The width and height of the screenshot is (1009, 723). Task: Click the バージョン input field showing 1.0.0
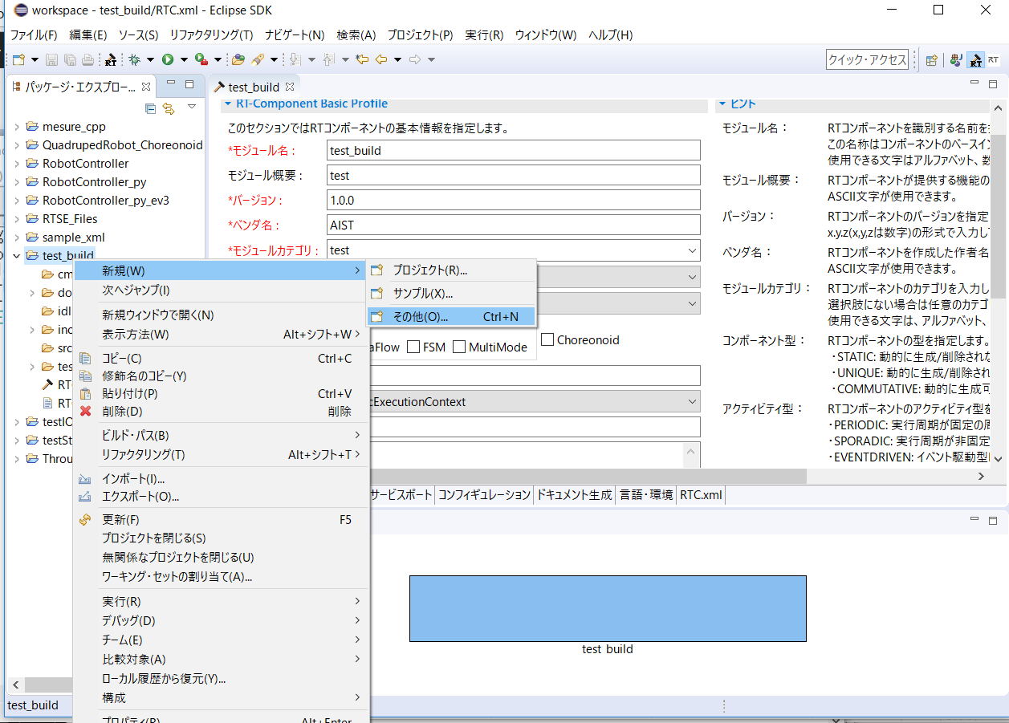click(514, 200)
